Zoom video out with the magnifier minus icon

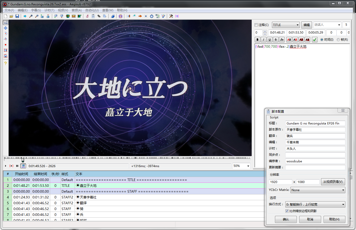click(x=37, y=16)
